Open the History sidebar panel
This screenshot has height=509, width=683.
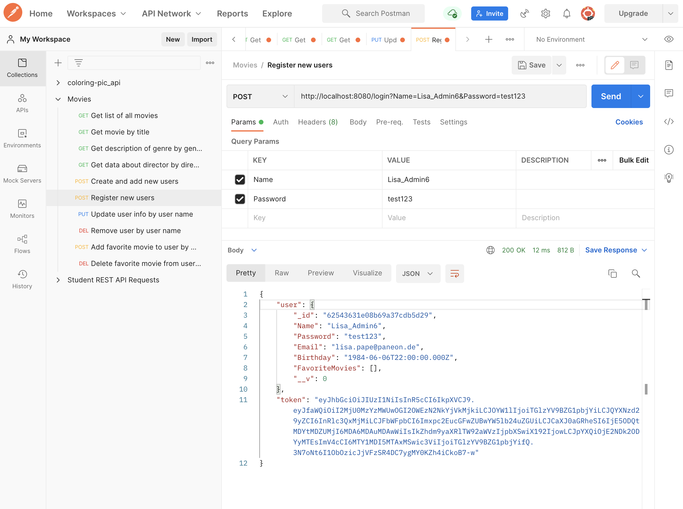click(x=22, y=279)
